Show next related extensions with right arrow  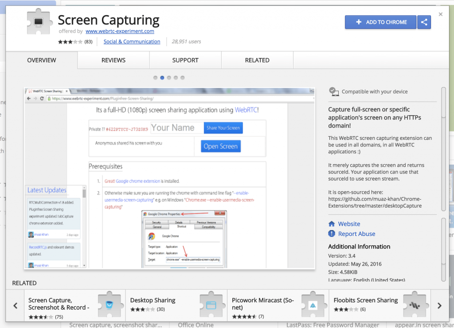pos(439,305)
